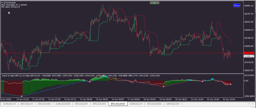Select the inactive BTCUSD,M30 tab beside GBPUSD,M1
Image resolution: width=256 pixels, height=108 pixels.
click(x=154, y=104)
